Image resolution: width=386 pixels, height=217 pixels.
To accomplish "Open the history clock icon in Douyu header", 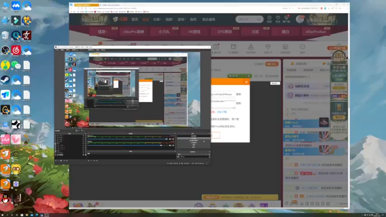I will click(270, 18).
